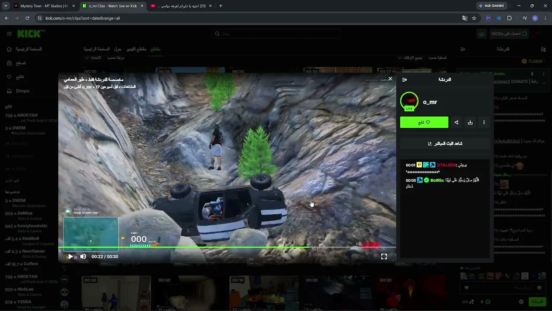The height and width of the screenshot is (311, 552).
Task: Share this clip
Action: click(x=456, y=122)
